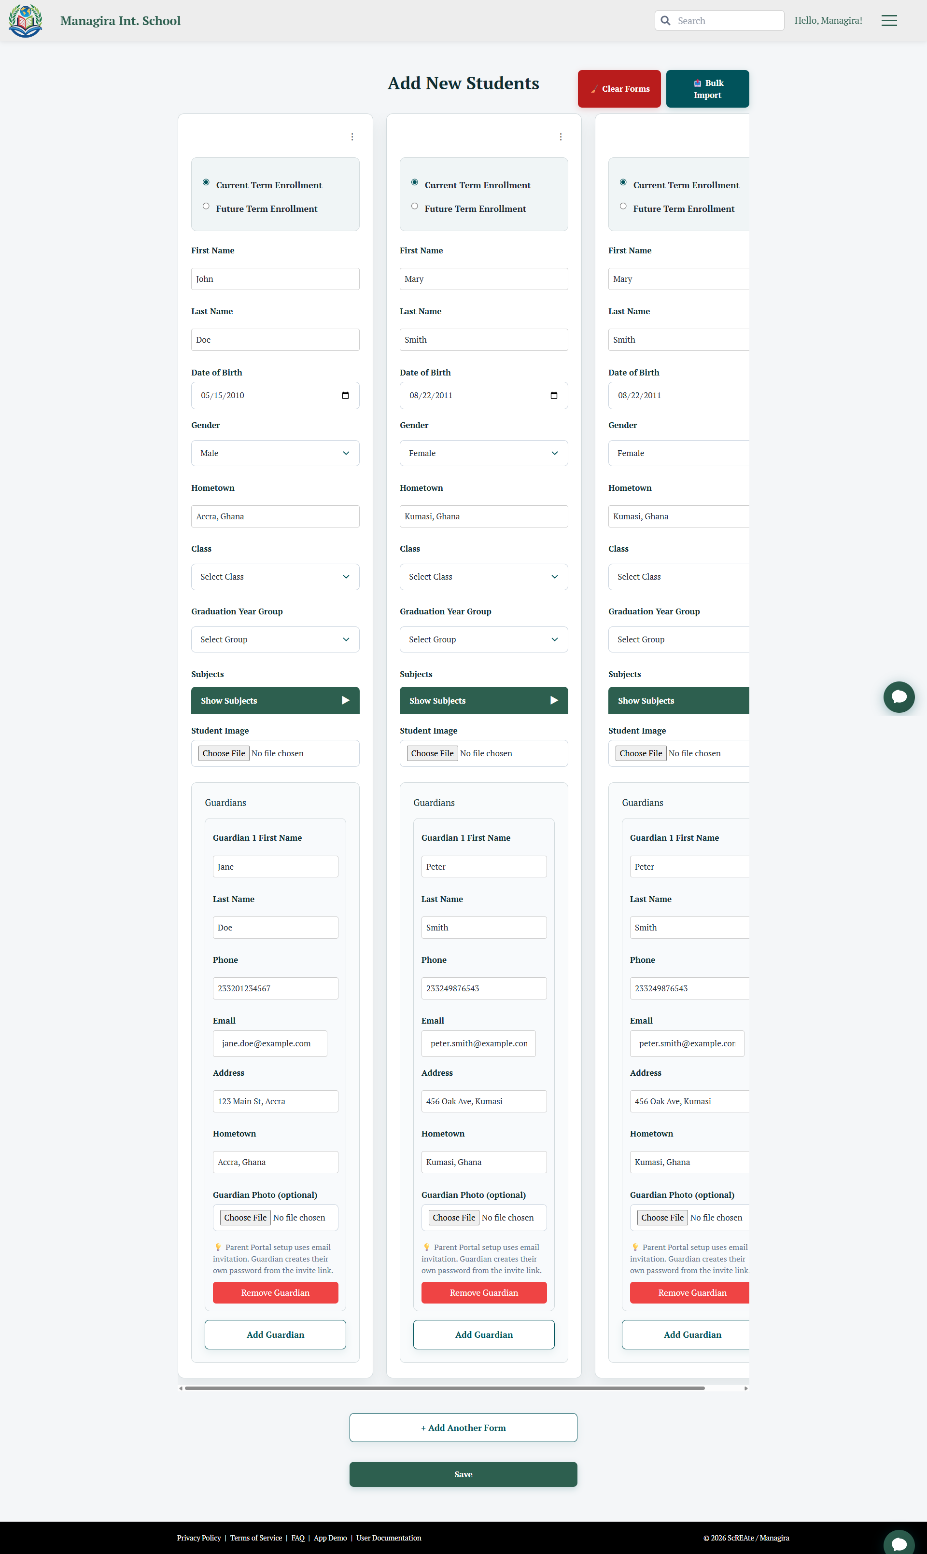Click the search magnifier icon

(x=665, y=21)
